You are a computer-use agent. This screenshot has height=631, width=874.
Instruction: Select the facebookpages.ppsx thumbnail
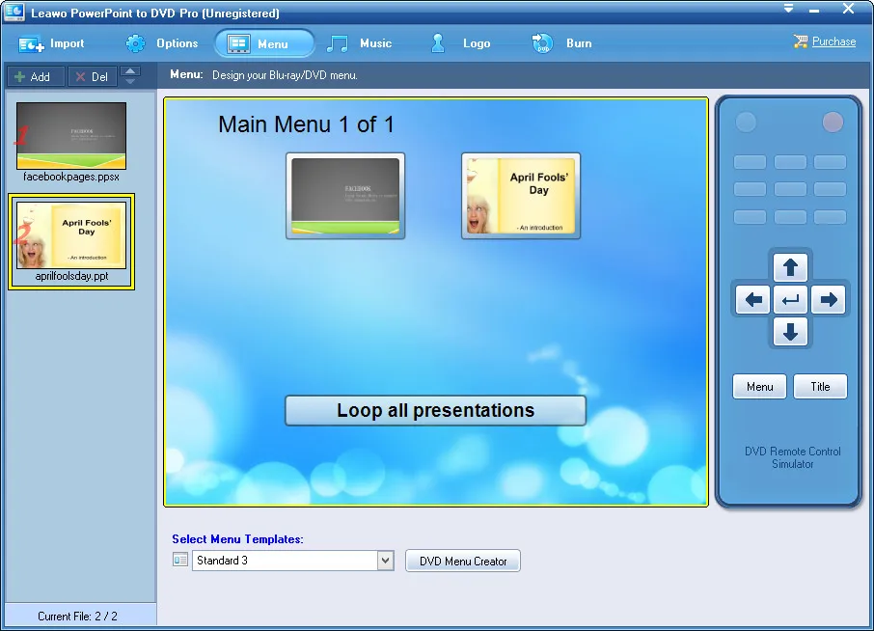point(71,135)
